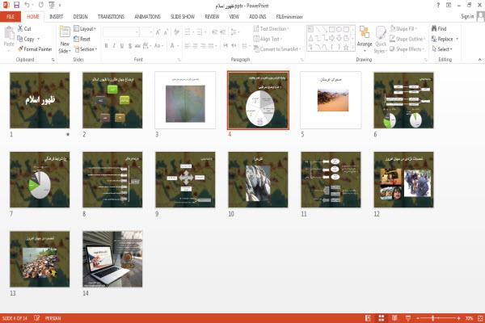Viewport: 485px width, 323px height.
Task: Select slide 14 laptop thumbnail
Action: (x=112, y=259)
